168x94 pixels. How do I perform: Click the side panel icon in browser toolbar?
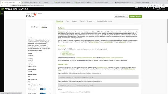tap(160, 5)
